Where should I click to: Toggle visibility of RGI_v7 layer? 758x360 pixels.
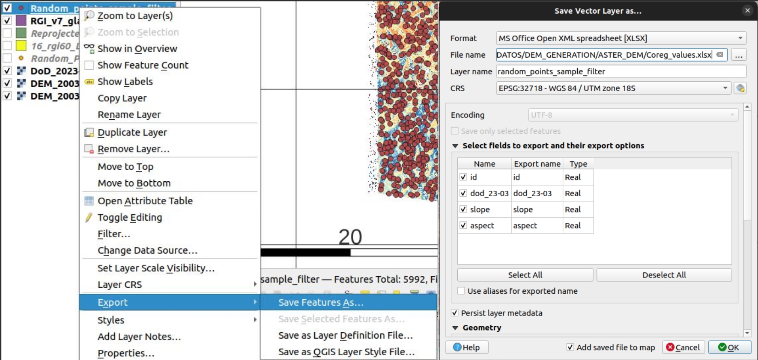[x=7, y=21]
